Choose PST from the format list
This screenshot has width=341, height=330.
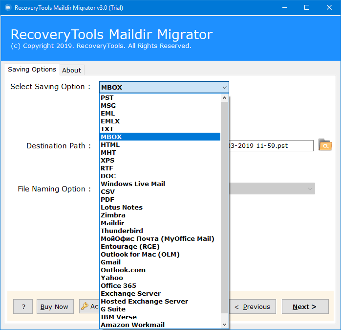click(107, 98)
